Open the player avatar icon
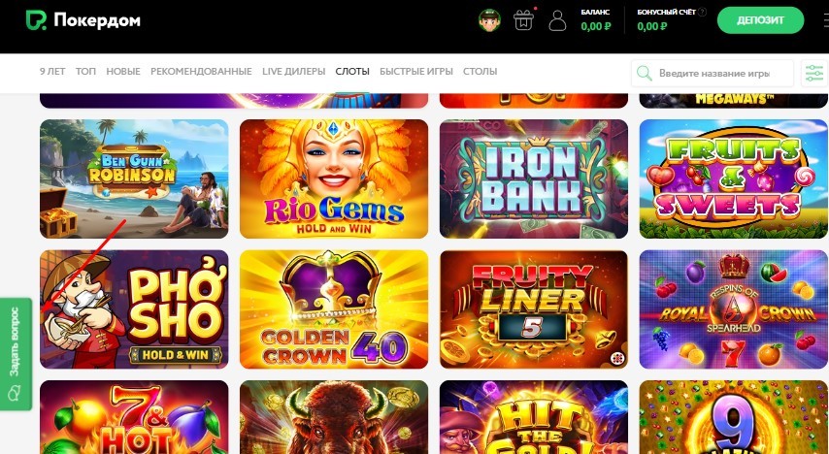Screen dimensions: 829x454 pos(489,21)
